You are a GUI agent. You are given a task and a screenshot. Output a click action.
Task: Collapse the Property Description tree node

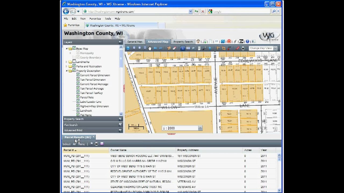(x=66, y=71)
